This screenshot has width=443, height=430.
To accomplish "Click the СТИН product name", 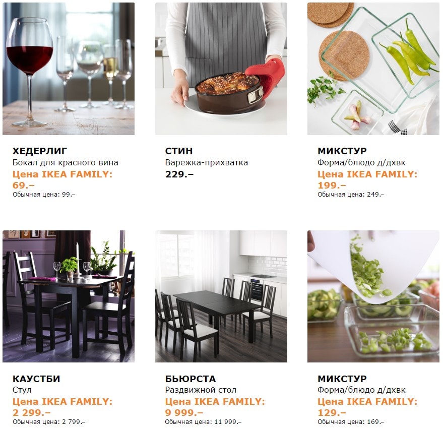I will 179,151.
